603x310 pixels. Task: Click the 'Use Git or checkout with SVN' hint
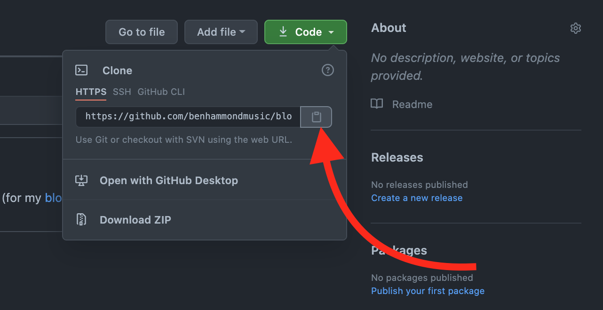pos(184,139)
